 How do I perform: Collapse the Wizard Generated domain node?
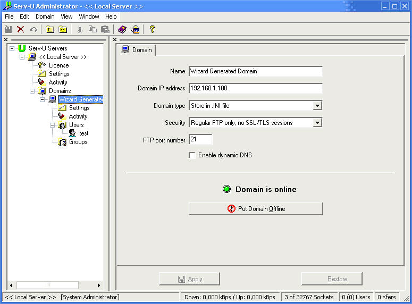[43, 99]
